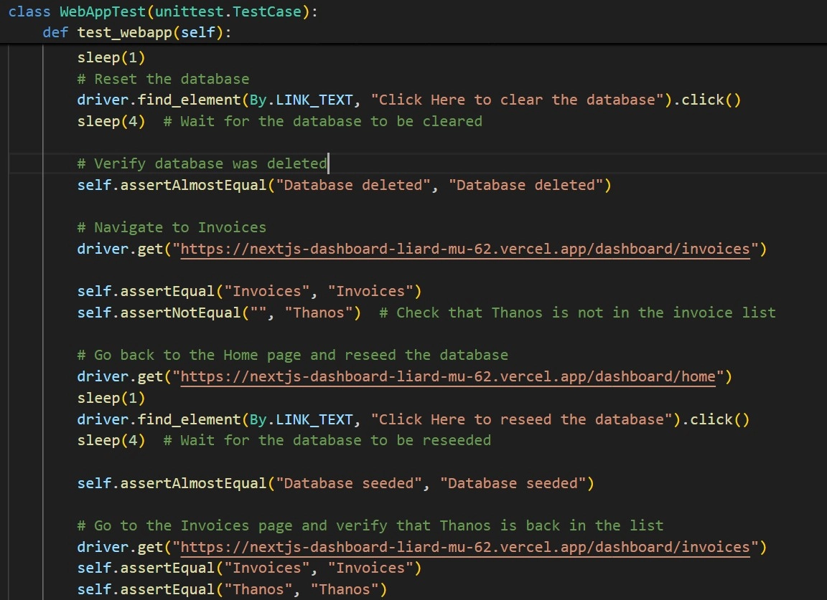Open the invoices URL below Navigate to Invoices comment

tap(465, 249)
